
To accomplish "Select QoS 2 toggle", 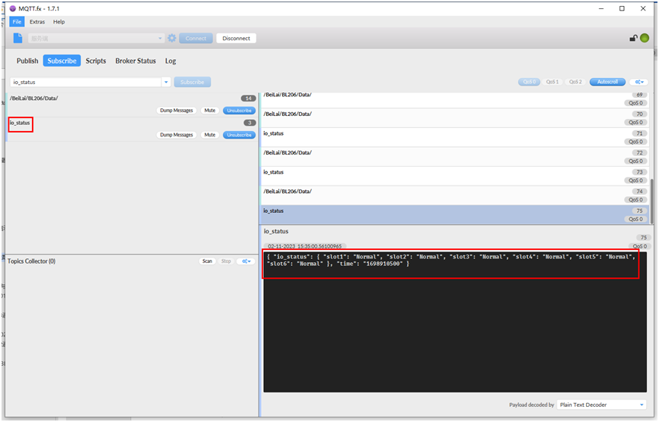I will coord(576,82).
